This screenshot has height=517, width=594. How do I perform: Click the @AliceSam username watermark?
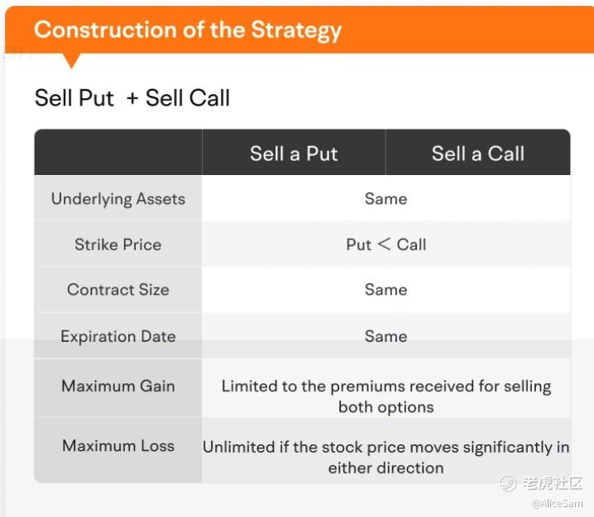[x=558, y=504]
